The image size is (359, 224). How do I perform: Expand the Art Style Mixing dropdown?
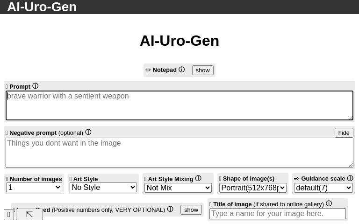click(178, 188)
